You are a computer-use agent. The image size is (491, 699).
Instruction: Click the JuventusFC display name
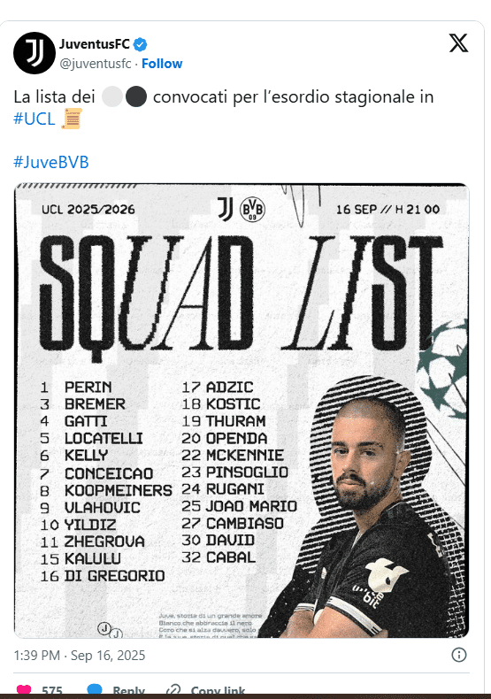point(95,44)
